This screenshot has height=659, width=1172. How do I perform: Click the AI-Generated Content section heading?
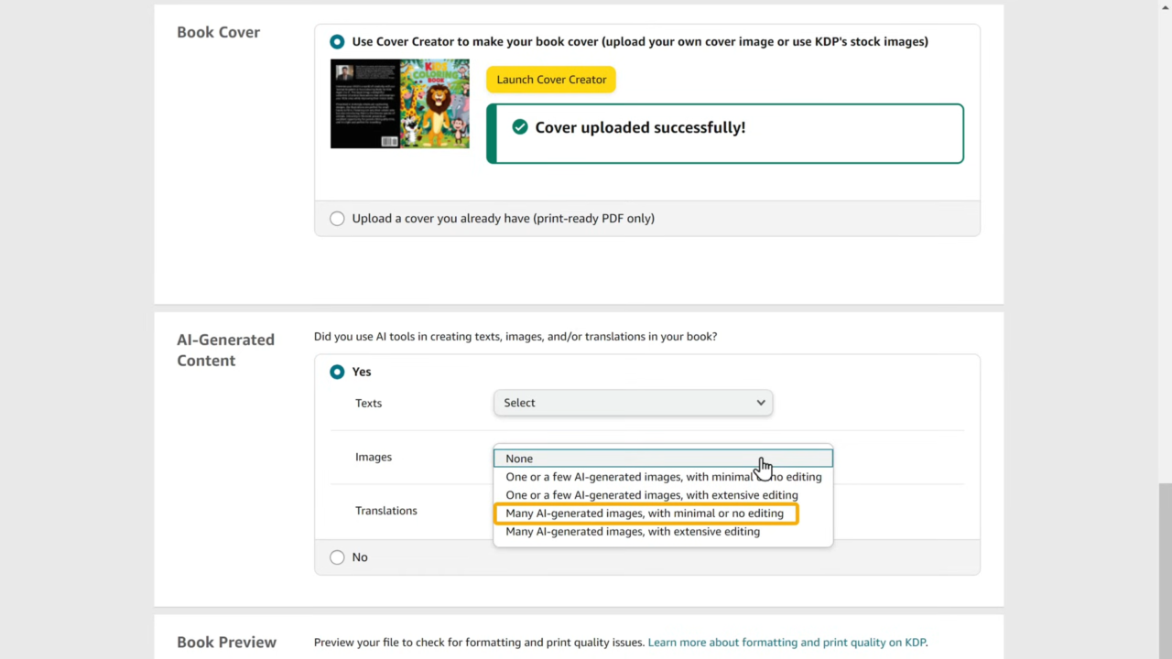tap(225, 350)
